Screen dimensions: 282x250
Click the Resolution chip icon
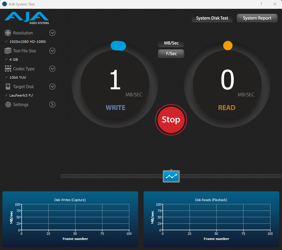[x=8, y=33]
